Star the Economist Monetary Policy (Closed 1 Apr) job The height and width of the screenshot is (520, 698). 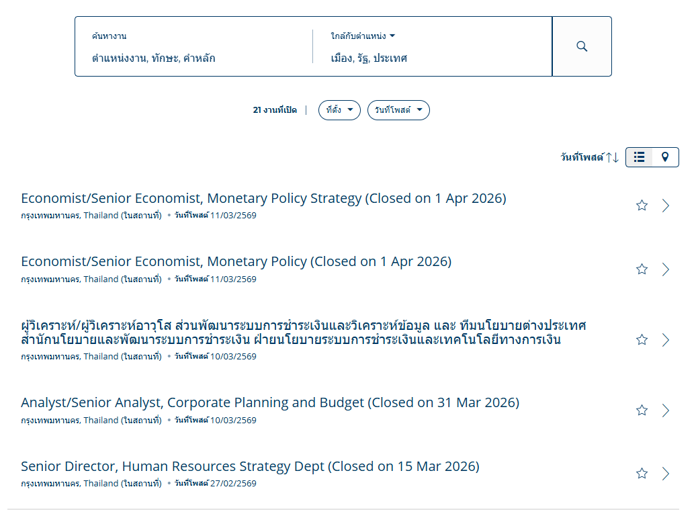point(642,269)
